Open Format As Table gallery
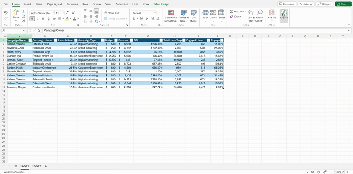The image size is (353, 174). (184, 16)
